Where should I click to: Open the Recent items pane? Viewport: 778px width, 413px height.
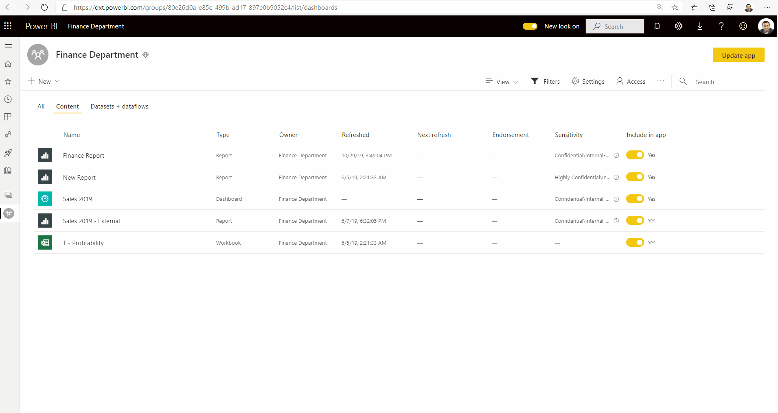tap(8, 99)
